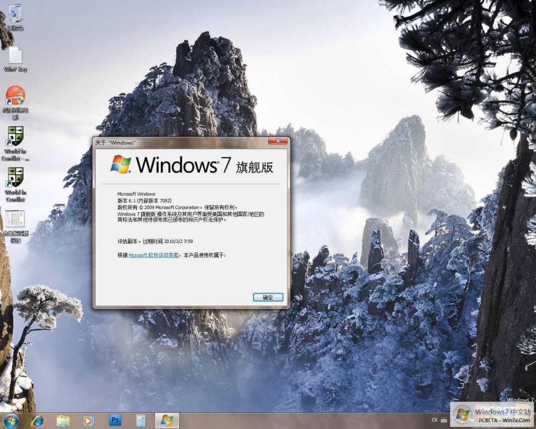
Task: Open the Start menu orb
Action: pos(11,421)
